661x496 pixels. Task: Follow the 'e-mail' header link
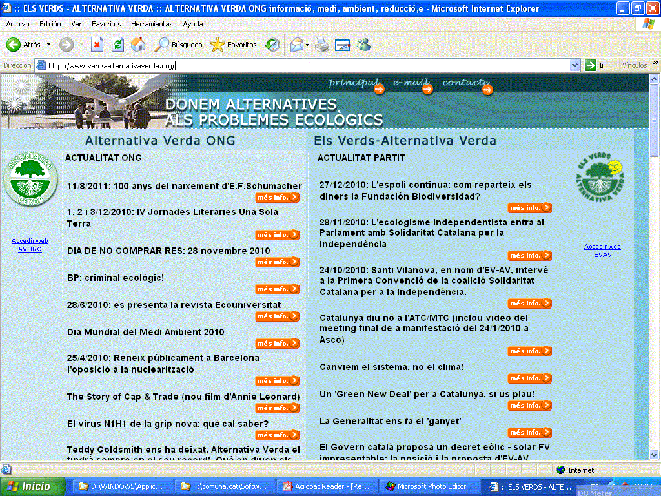[x=413, y=85]
